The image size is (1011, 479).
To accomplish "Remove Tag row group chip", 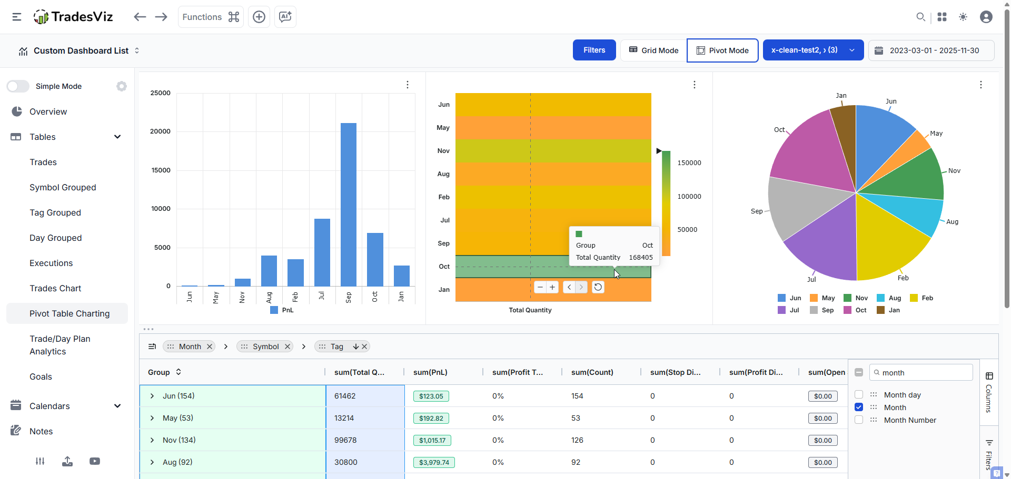I will click(364, 346).
